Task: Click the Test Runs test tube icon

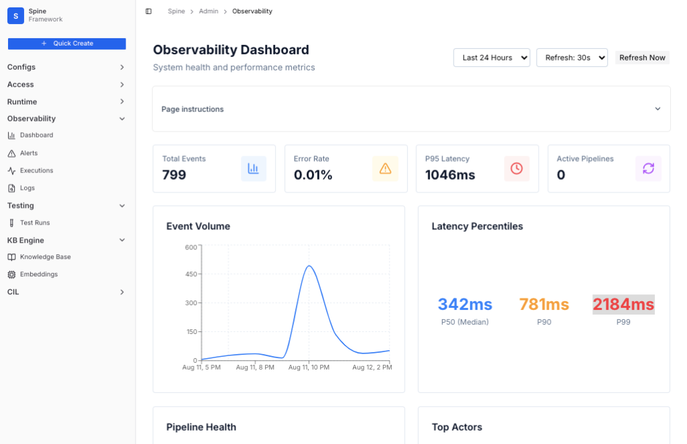Action: click(x=11, y=223)
